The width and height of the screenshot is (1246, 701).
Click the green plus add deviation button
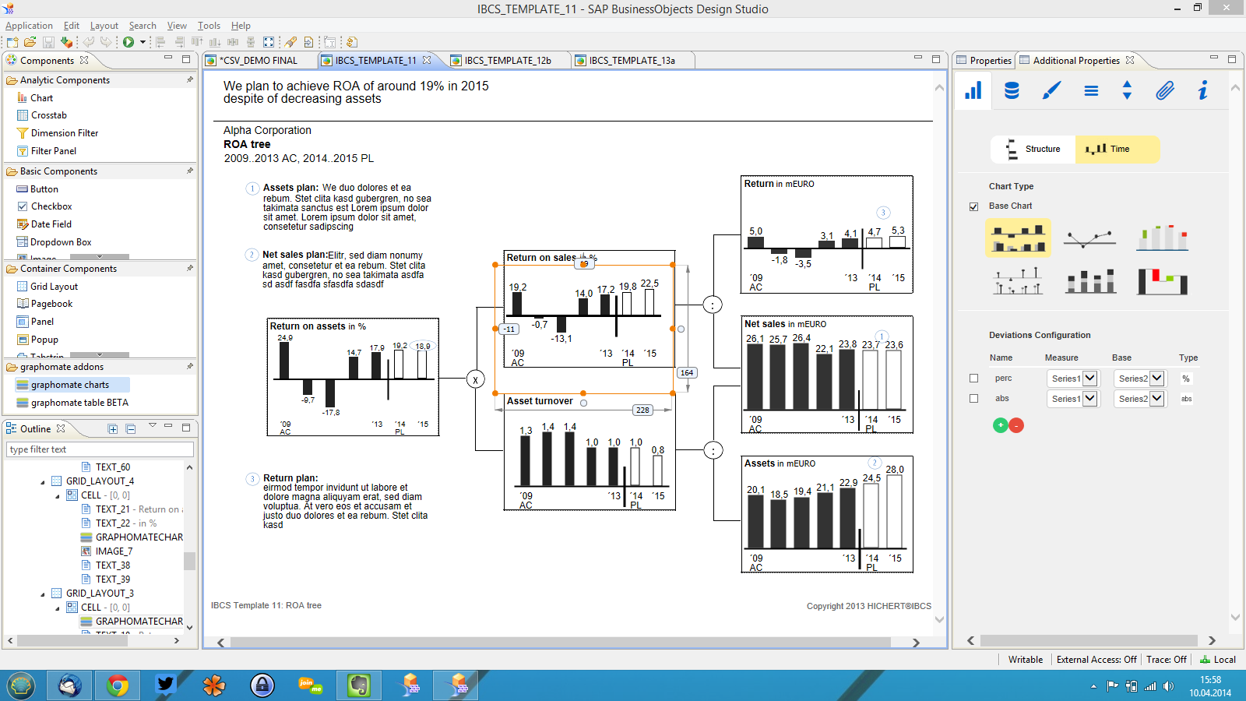pyautogui.click(x=1001, y=425)
